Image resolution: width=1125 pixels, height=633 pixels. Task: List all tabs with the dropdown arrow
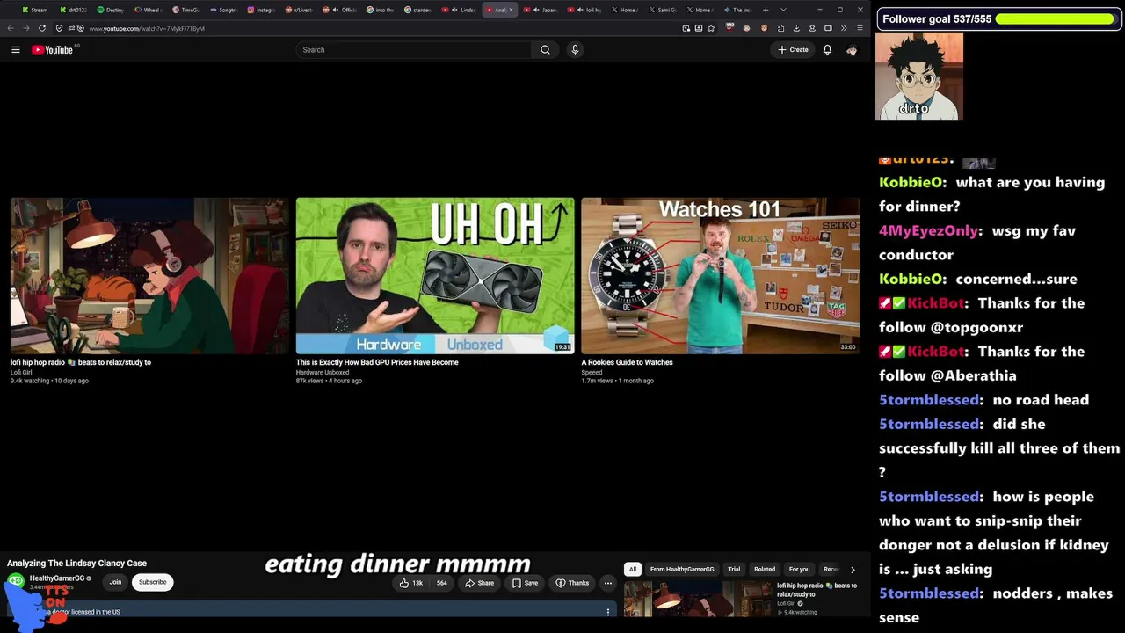[x=783, y=10]
